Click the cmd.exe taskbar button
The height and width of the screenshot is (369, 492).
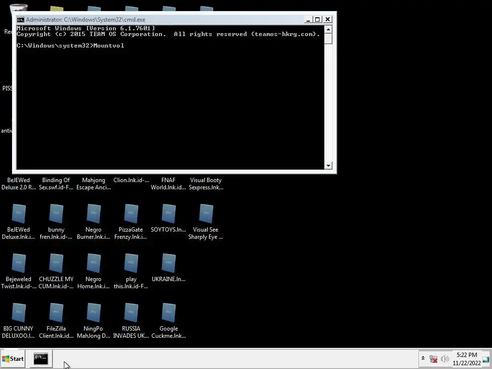41,358
